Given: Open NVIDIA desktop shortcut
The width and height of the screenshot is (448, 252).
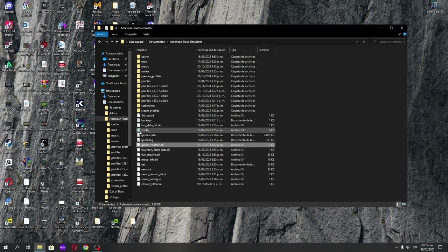Looking at the screenshot, I should pos(115,223).
